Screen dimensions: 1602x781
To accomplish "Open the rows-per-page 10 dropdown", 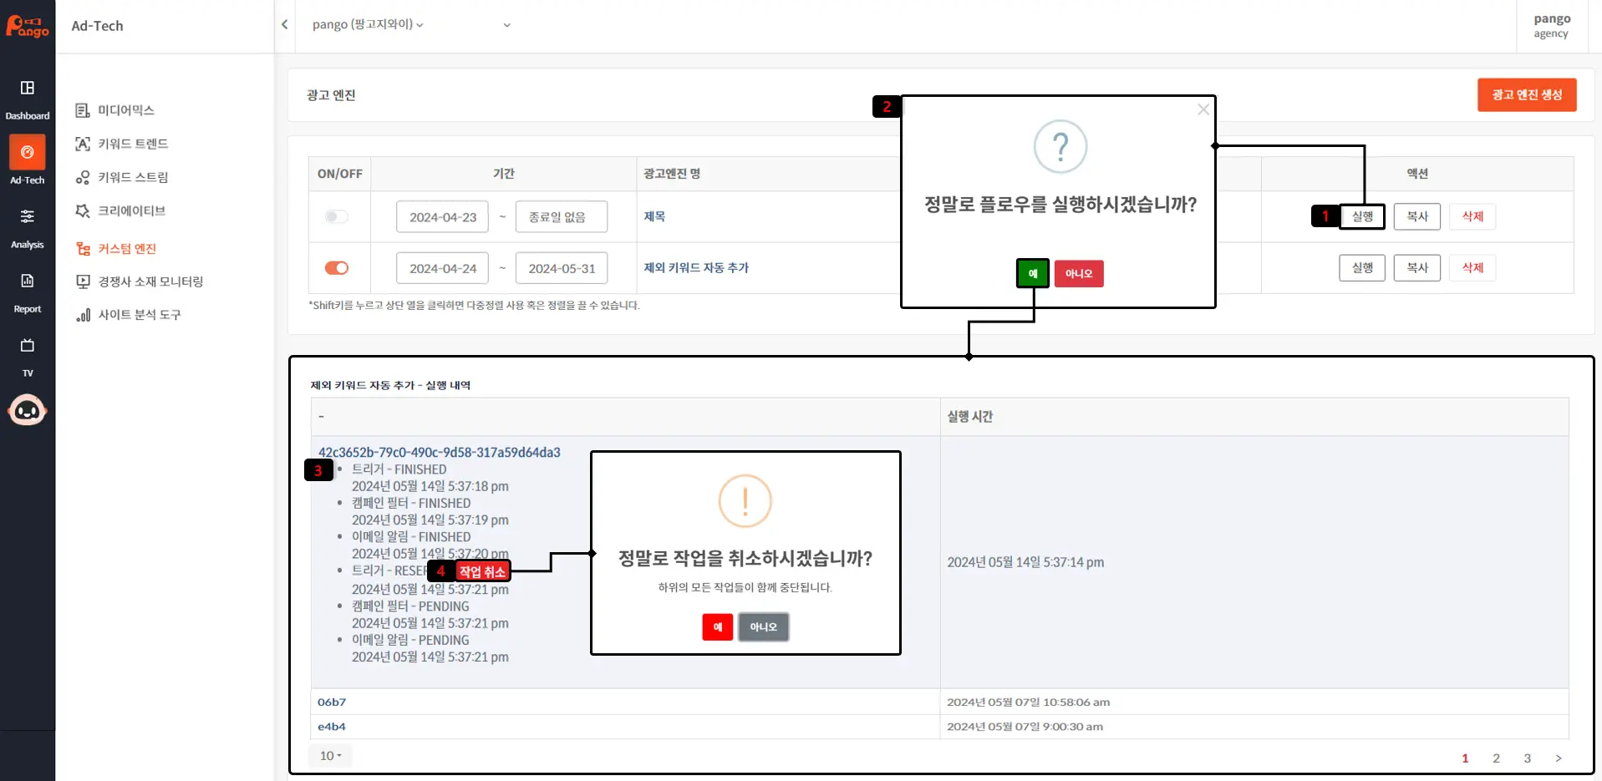I will pyautogui.click(x=331, y=756).
